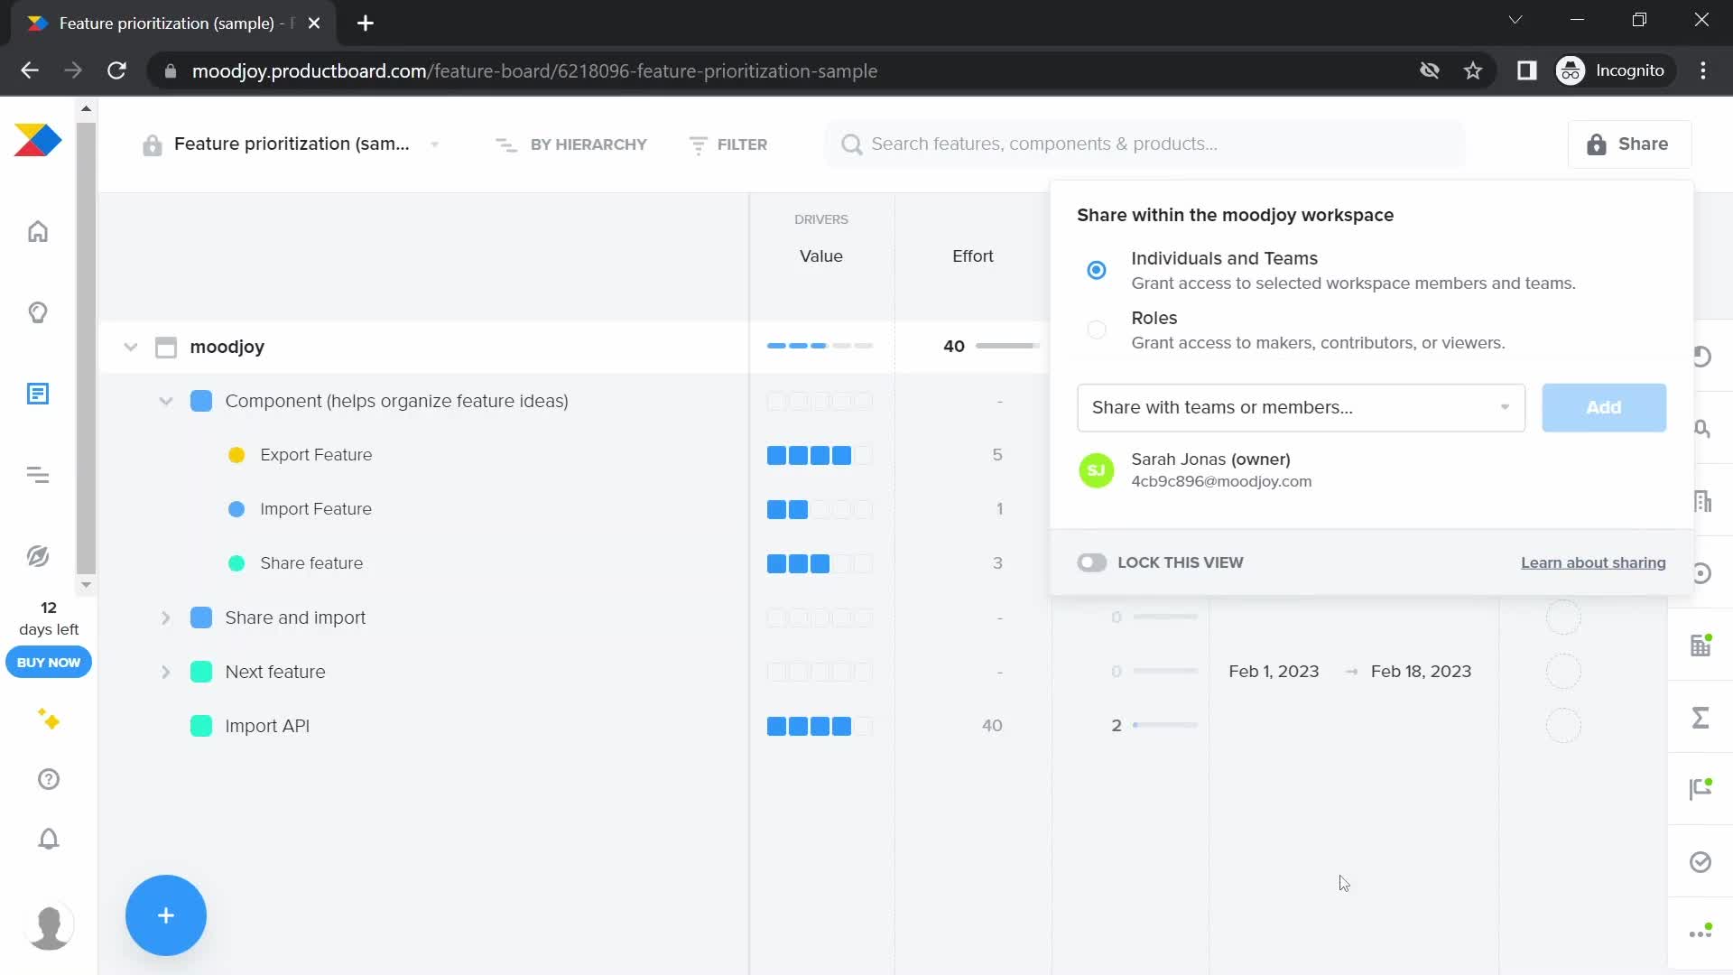This screenshot has height=975, width=1733.
Task: Set value score on Export Feature
Action: (x=820, y=455)
